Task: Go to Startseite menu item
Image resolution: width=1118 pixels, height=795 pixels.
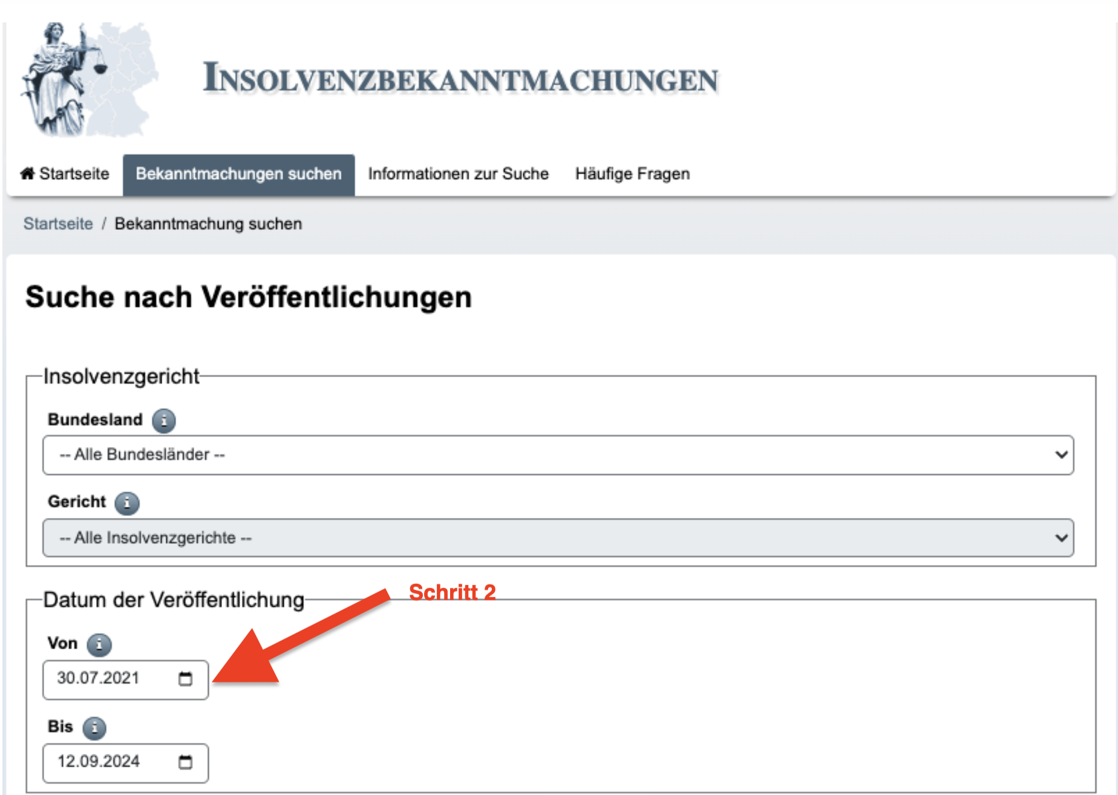Action: tap(65, 174)
